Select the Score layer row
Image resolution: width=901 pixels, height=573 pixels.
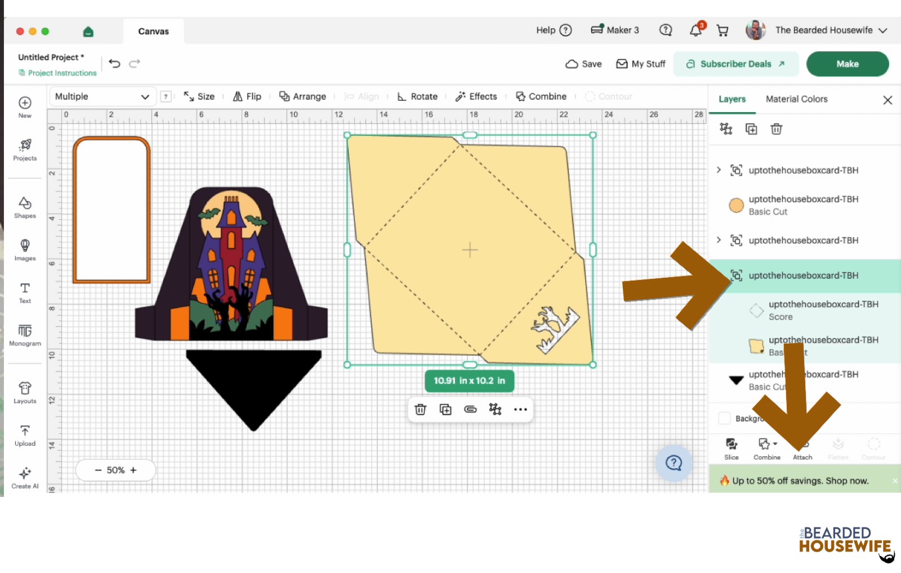click(805, 310)
